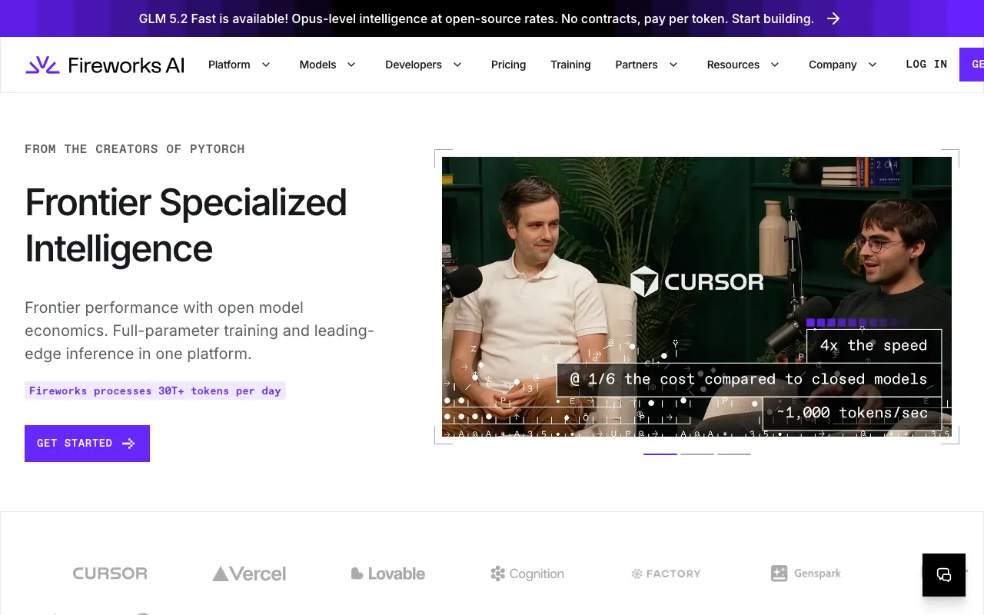Open the Training page

[570, 65]
